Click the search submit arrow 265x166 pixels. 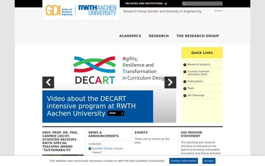(221, 4)
